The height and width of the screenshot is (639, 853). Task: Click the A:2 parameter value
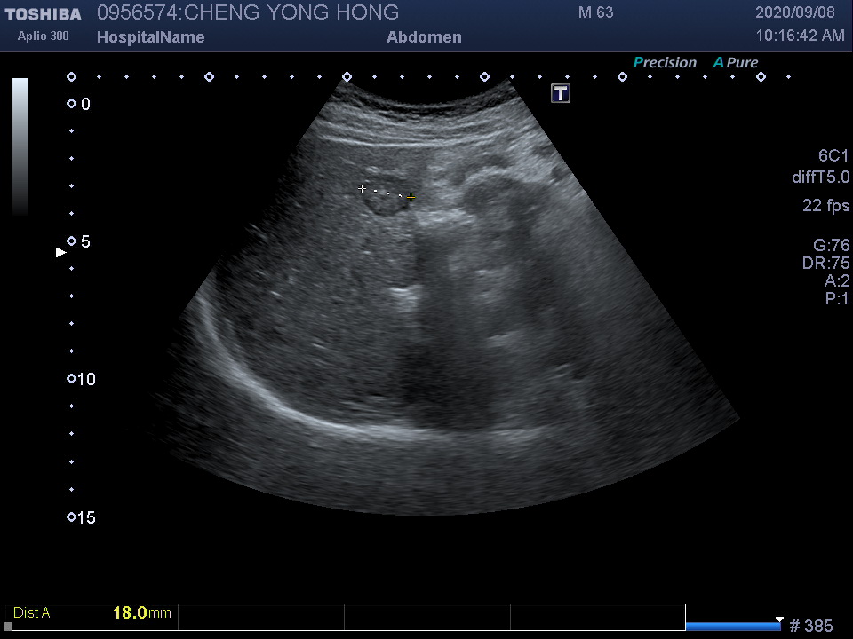[x=837, y=281]
